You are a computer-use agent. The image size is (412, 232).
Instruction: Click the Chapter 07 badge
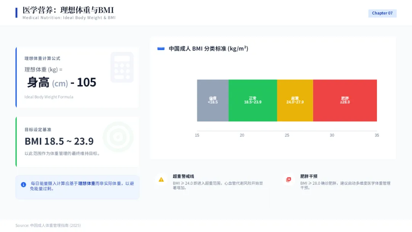point(382,13)
